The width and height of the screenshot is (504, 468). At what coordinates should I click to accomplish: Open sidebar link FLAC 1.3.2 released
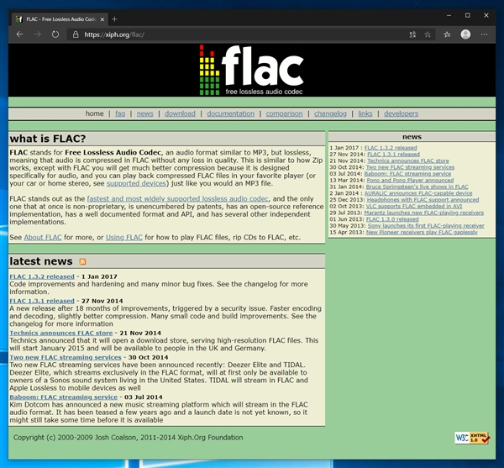391,148
